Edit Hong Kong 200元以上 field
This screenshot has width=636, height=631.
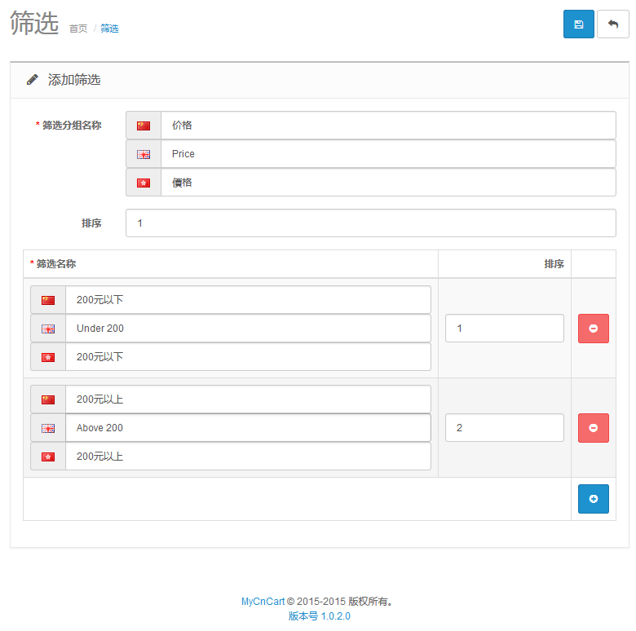[248, 457]
